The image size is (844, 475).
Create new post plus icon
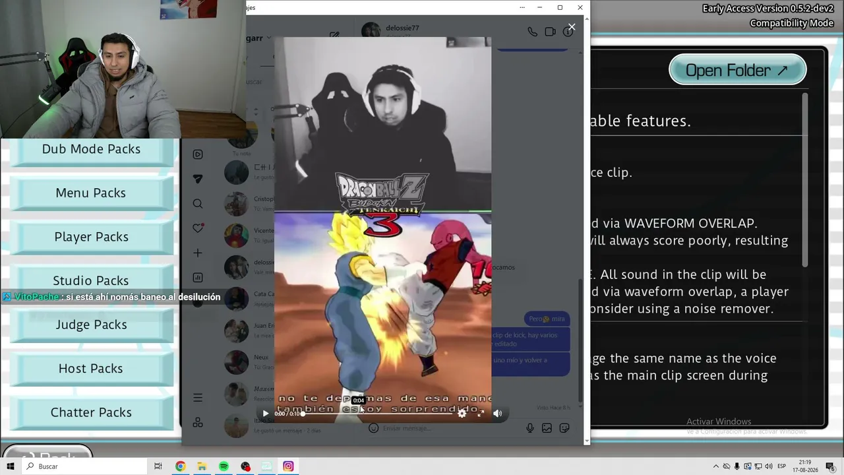point(198,253)
